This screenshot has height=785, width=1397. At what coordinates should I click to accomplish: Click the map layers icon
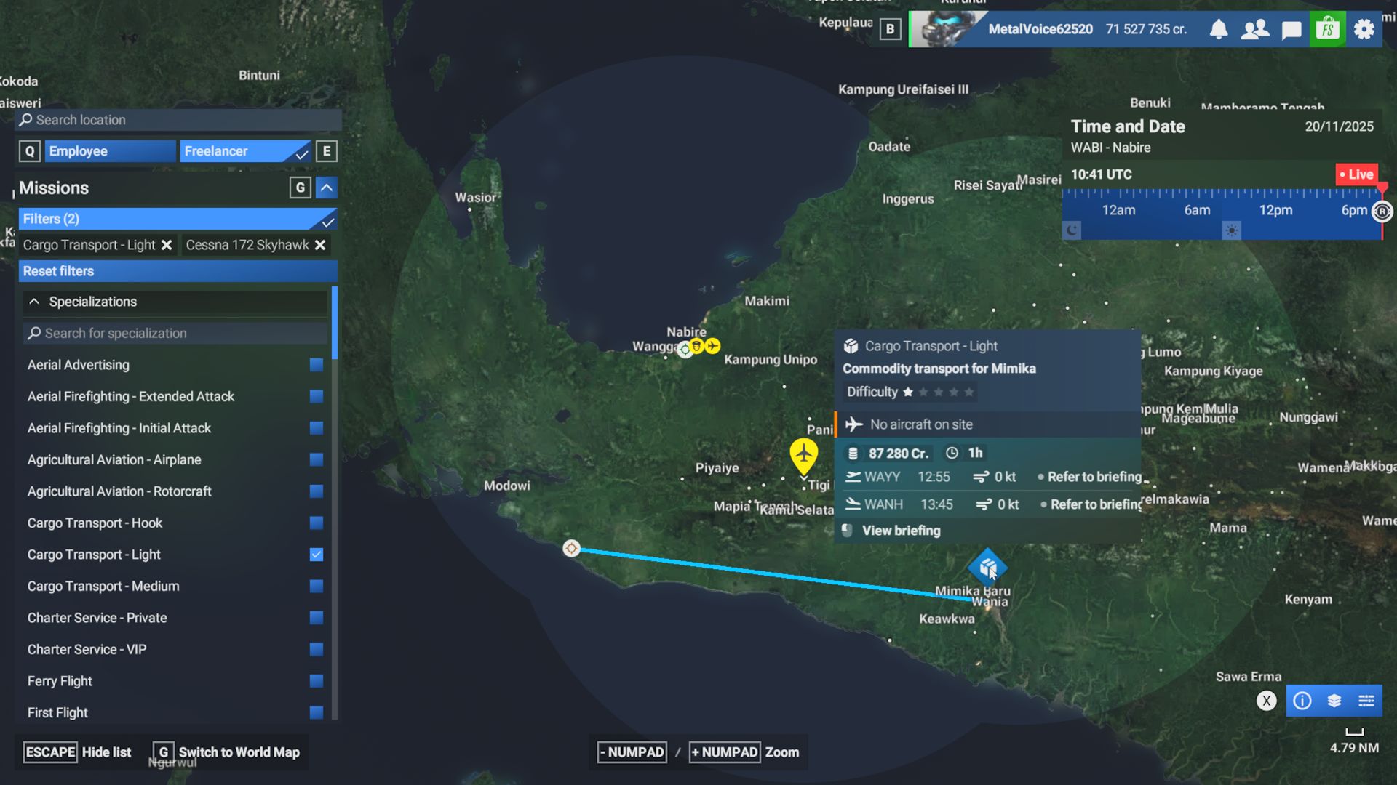click(1334, 701)
